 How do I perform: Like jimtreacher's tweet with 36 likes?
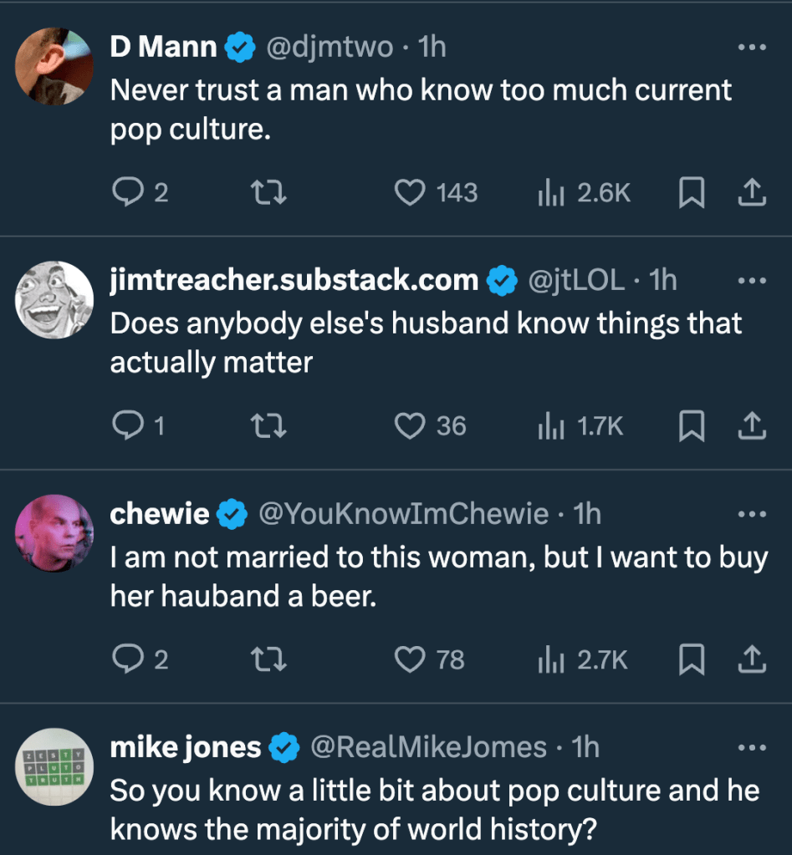410,426
